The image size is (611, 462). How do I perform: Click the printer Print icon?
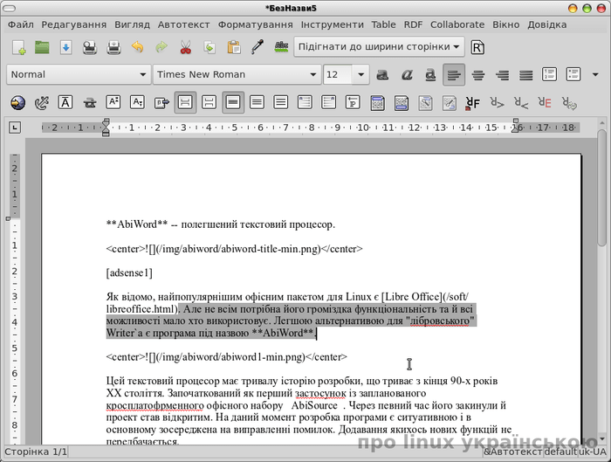[113, 47]
